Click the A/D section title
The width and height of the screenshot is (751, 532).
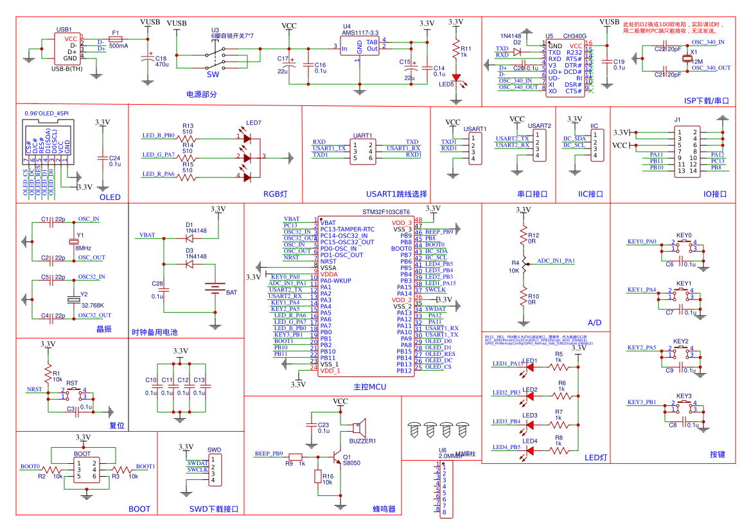594,323
